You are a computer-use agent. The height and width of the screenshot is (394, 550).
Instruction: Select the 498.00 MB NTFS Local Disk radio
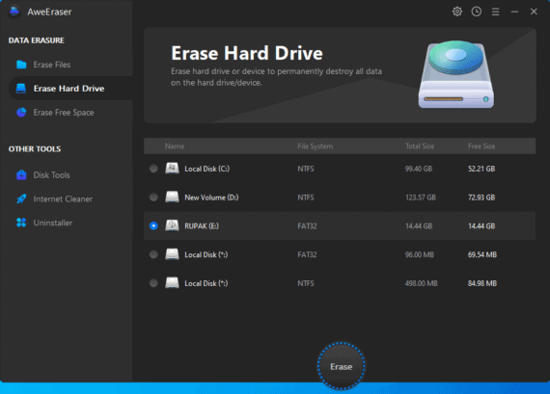click(153, 283)
